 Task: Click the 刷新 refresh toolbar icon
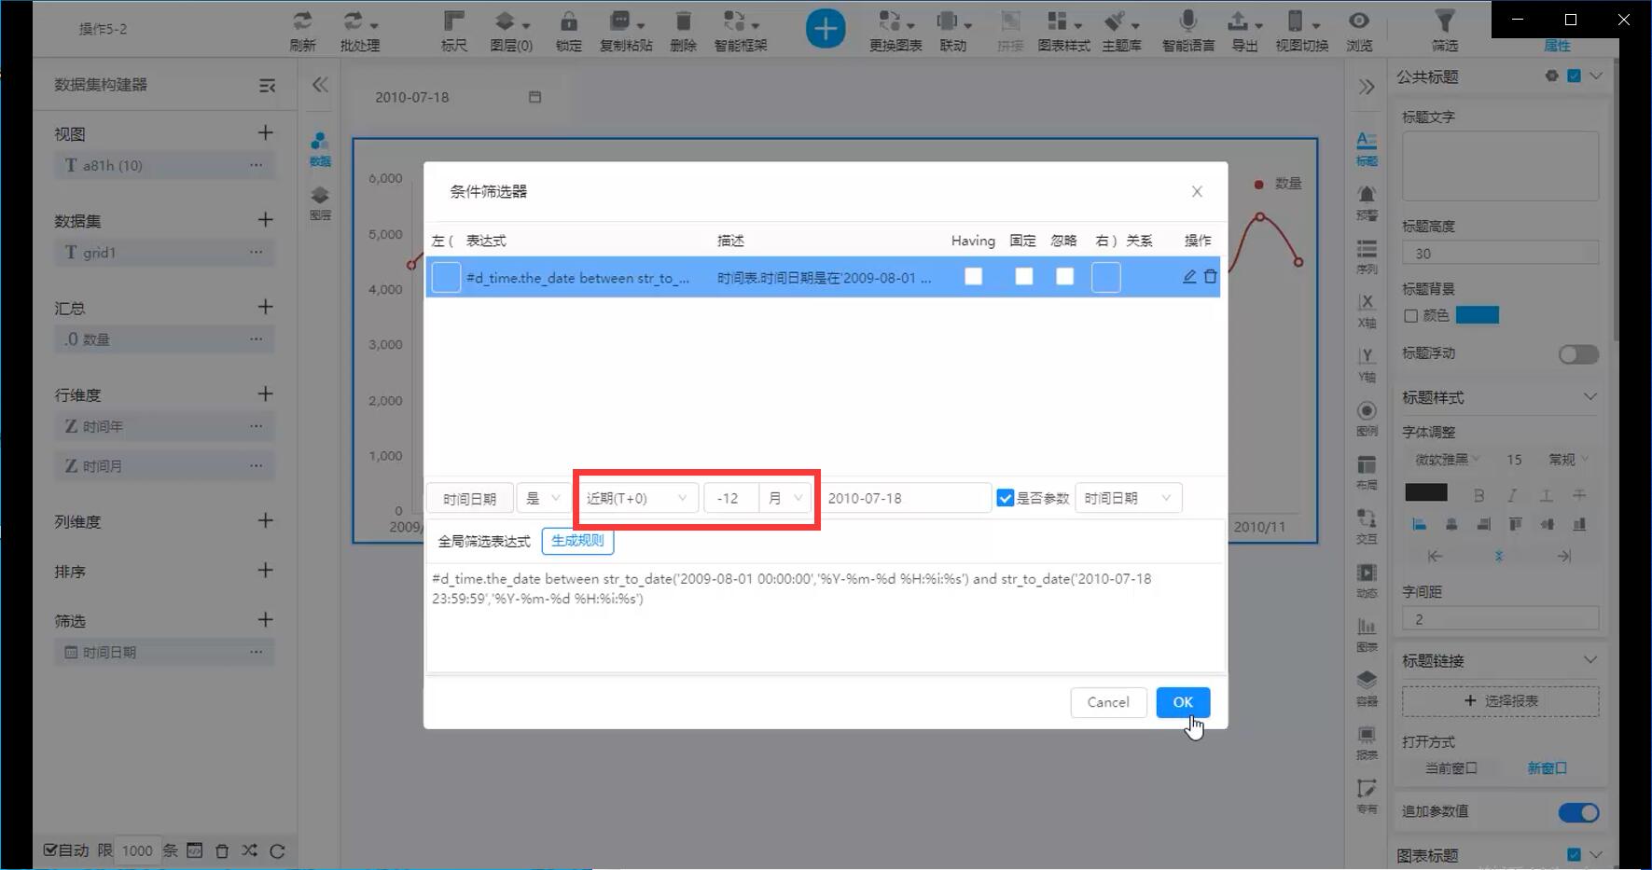302,21
